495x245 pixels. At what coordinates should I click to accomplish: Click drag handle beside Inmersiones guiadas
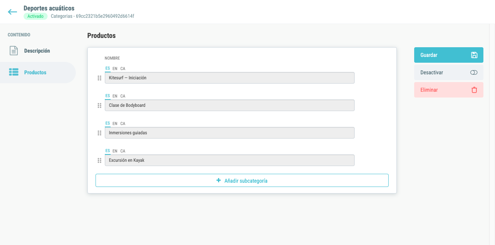click(x=99, y=133)
